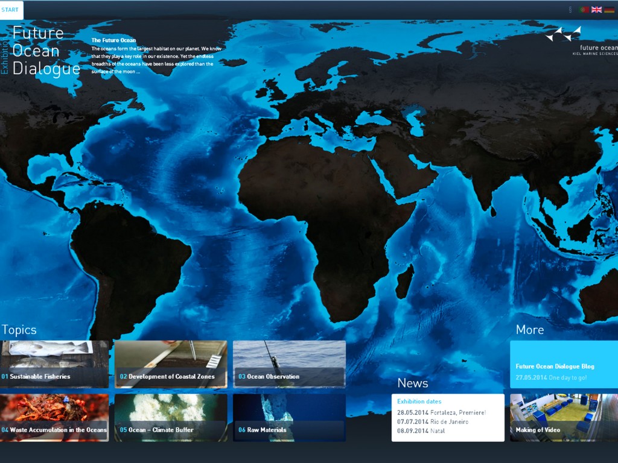This screenshot has width=618, height=463.
Task: Click the Future Ocean Dialogue title
Action: click(46, 51)
